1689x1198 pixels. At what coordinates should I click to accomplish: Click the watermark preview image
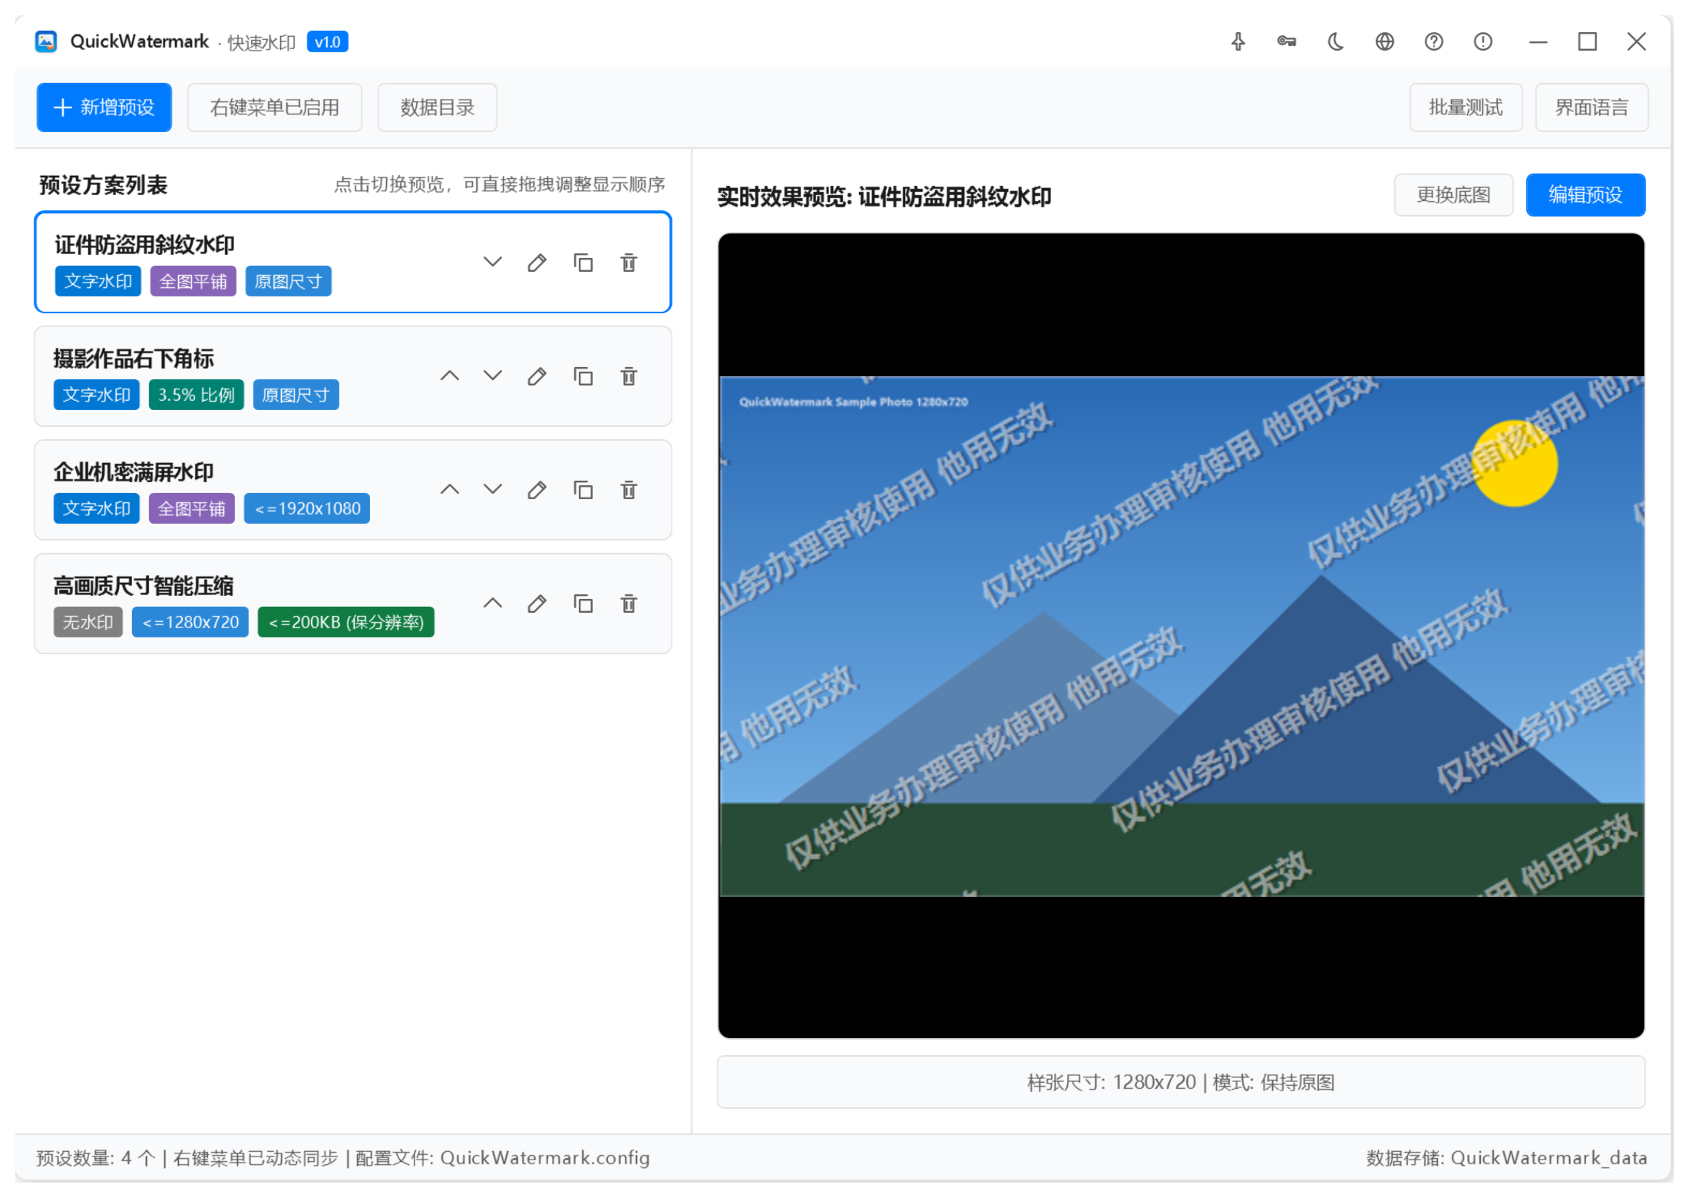(1182, 636)
